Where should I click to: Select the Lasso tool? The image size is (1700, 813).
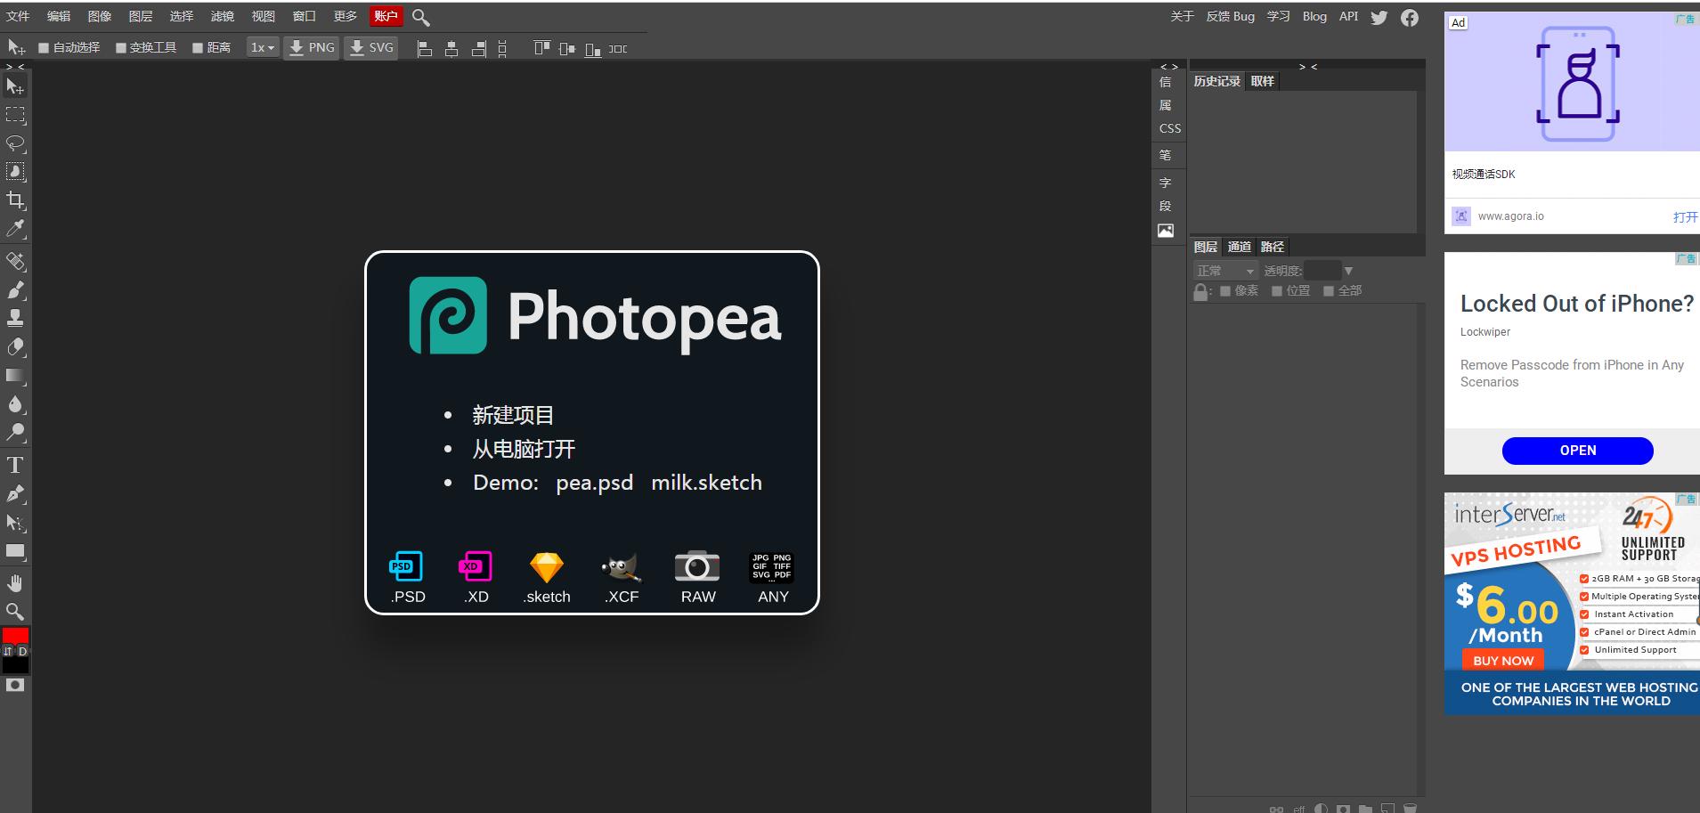tap(15, 143)
